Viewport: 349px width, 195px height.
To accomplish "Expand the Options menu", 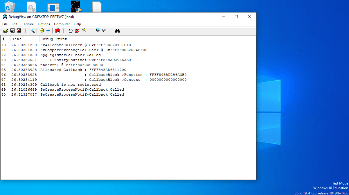I will point(44,24).
